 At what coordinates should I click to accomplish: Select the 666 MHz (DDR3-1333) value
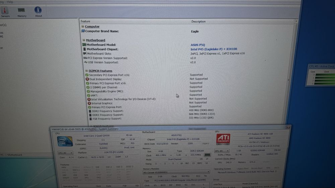pos(202,114)
